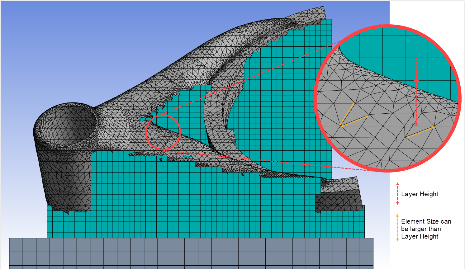Click the gray baseplate mesh

tap(187, 252)
